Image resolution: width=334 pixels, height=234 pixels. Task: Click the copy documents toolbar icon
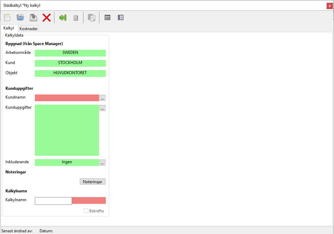coord(91,18)
